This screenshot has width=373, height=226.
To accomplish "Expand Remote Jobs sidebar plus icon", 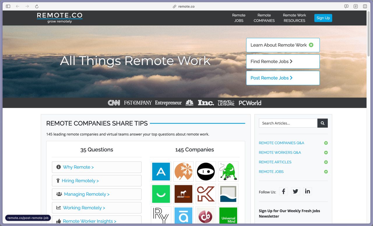I will [326, 172].
